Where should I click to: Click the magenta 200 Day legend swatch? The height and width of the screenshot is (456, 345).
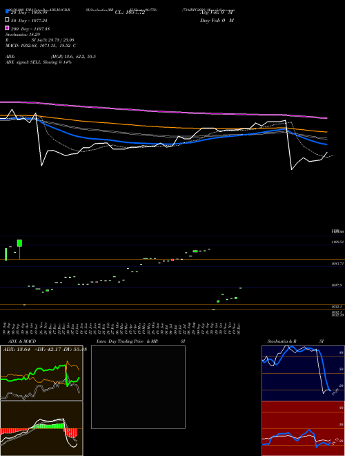coord(7,28)
